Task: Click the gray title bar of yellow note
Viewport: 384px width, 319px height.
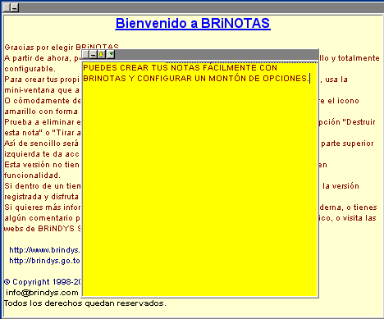Action: click(216, 55)
